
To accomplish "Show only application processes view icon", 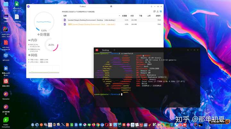I will coord(154,11).
